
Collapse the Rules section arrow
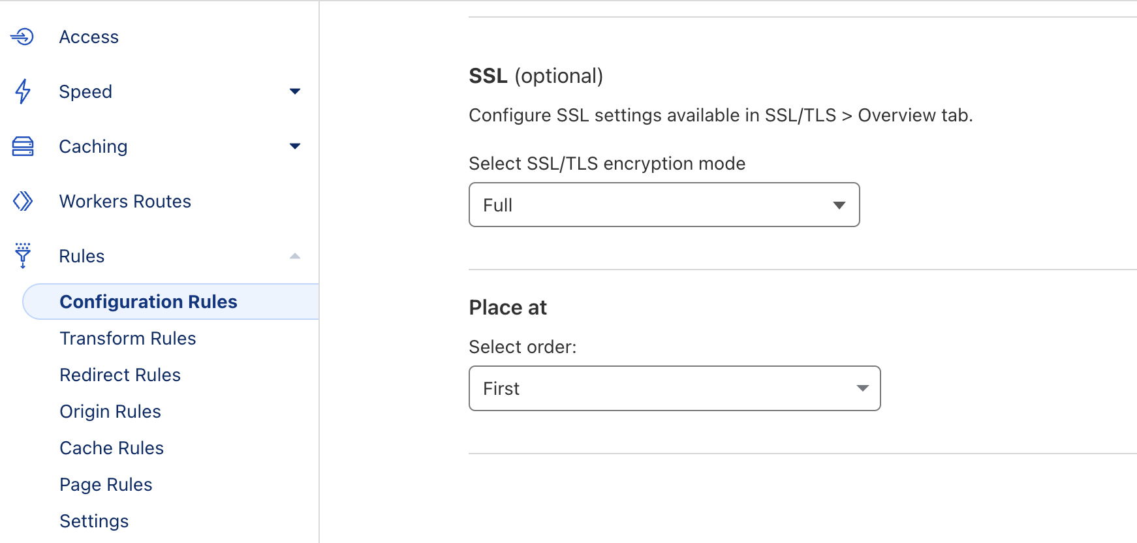tap(295, 256)
